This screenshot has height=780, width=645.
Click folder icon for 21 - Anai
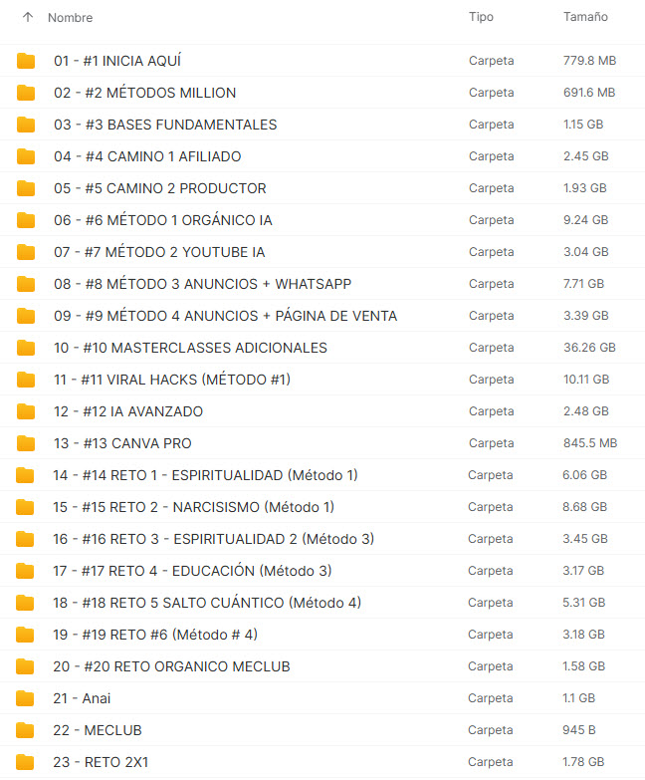pyautogui.click(x=25, y=698)
